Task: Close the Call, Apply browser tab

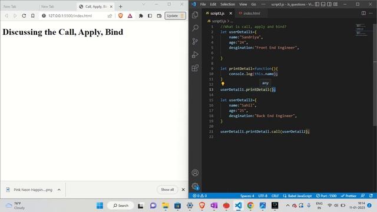Action: click(x=111, y=6)
